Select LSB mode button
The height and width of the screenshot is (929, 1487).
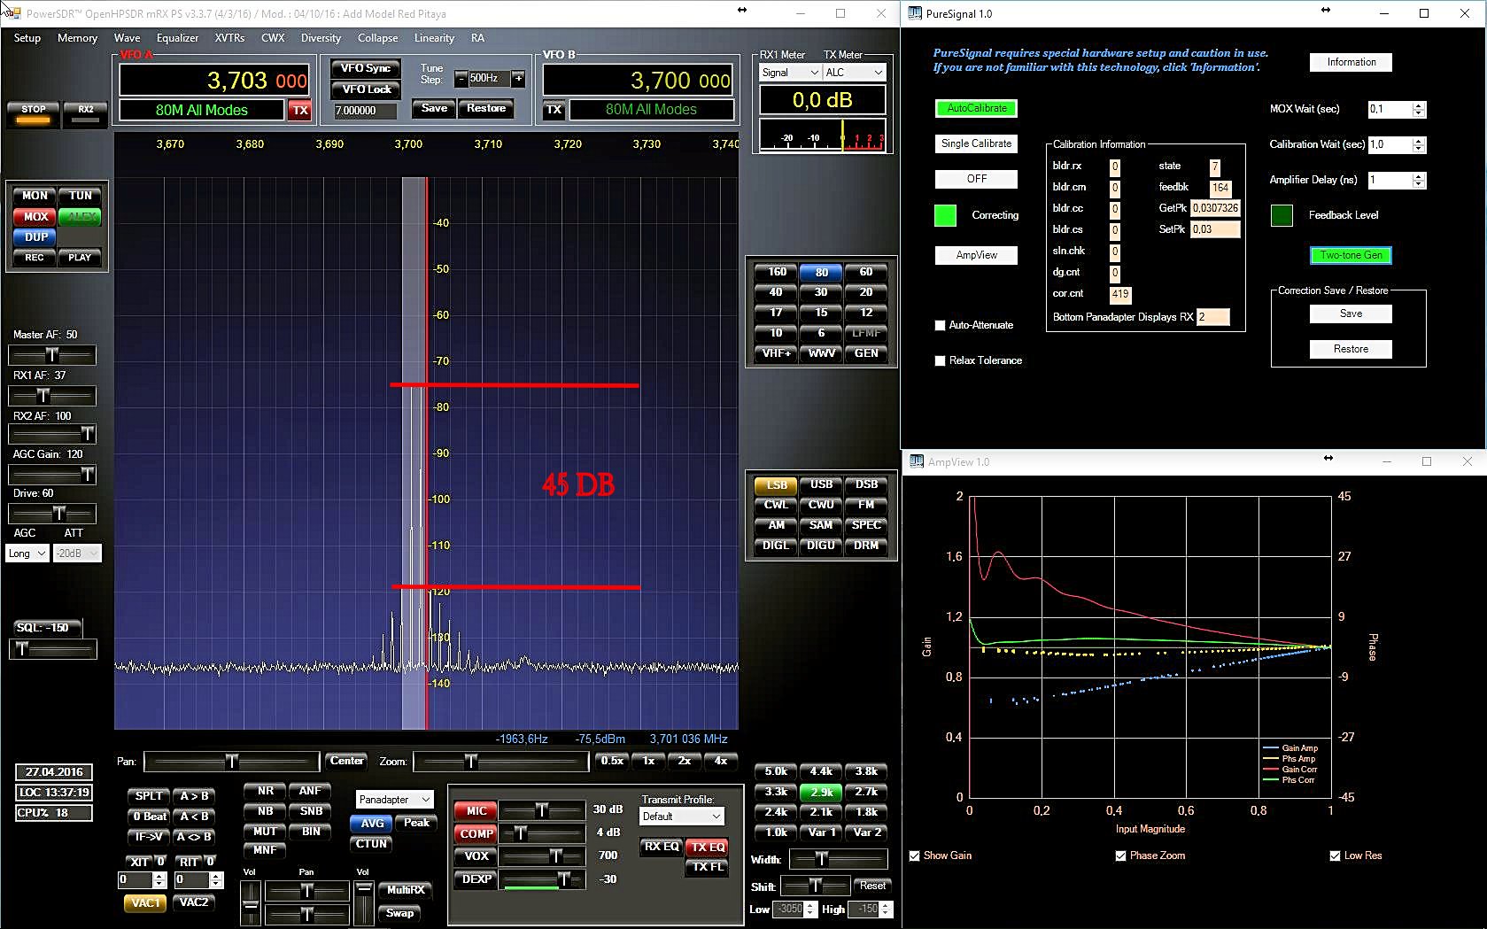click(776, 484)
